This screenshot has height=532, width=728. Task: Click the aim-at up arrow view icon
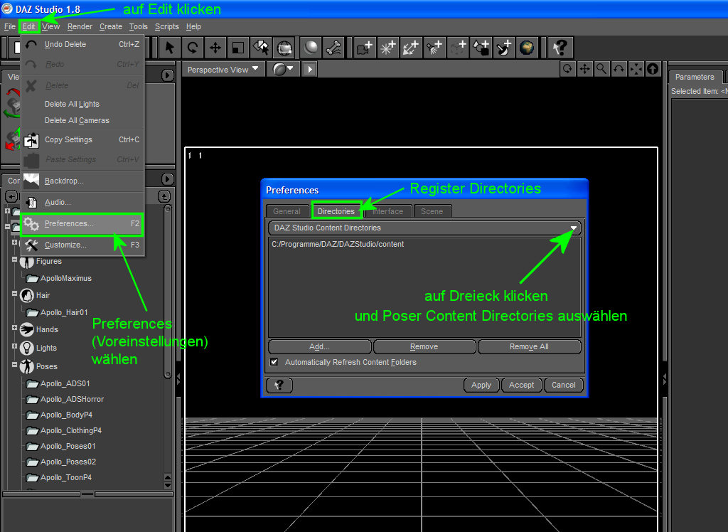[x=653, y=69]
